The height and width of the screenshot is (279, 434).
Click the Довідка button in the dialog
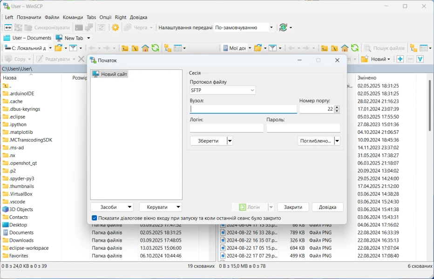coord(327,207)
